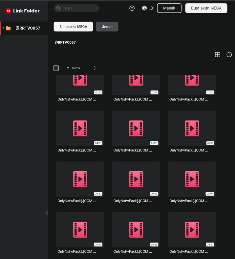The image size is (235, 259).
Task: Click the video icon of the 07:15 file
Action: 192,128
